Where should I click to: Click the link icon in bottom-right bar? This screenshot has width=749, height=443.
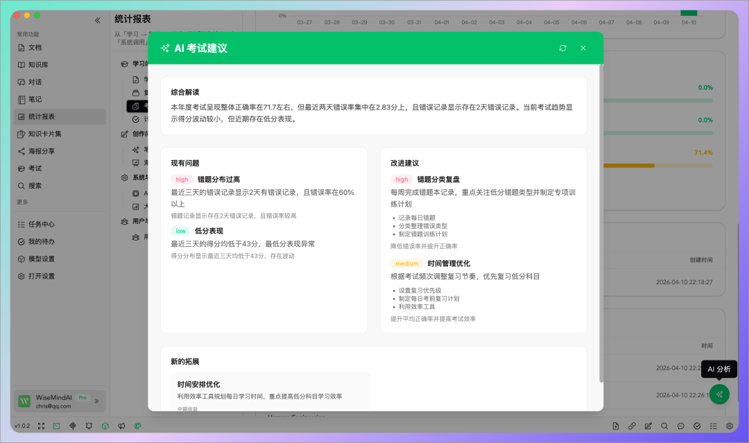(x=632, y=426)
